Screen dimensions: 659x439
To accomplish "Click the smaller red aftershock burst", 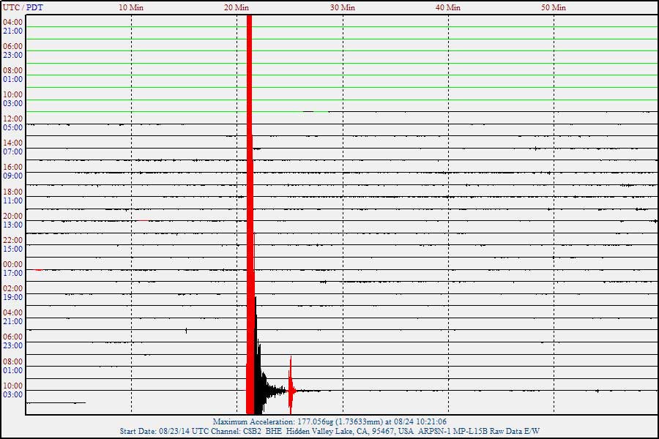I will 291,384.
